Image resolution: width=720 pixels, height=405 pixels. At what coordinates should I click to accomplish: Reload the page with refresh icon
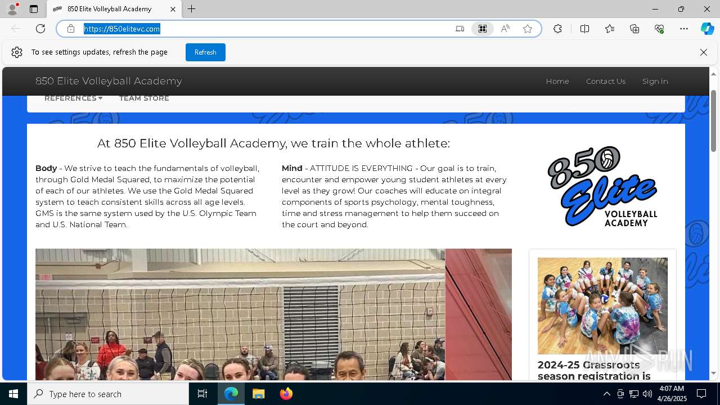pos(40,29)
